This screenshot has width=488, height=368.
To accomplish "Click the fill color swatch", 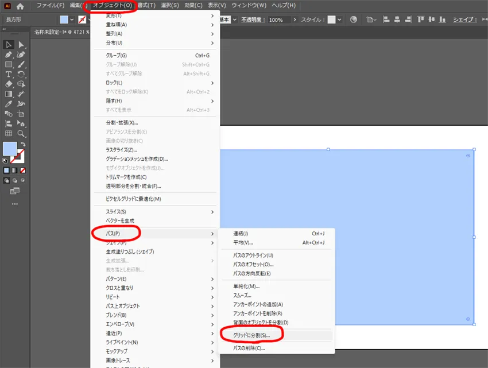I will [x=63, y=19].
